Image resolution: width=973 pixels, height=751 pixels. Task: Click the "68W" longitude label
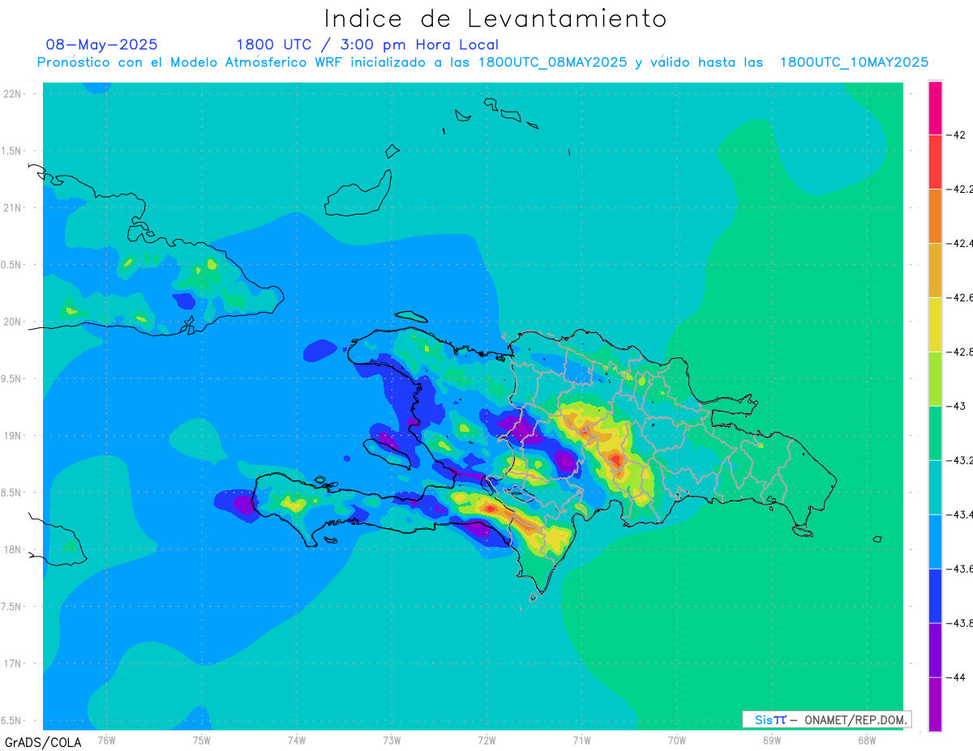click(867, 740)
